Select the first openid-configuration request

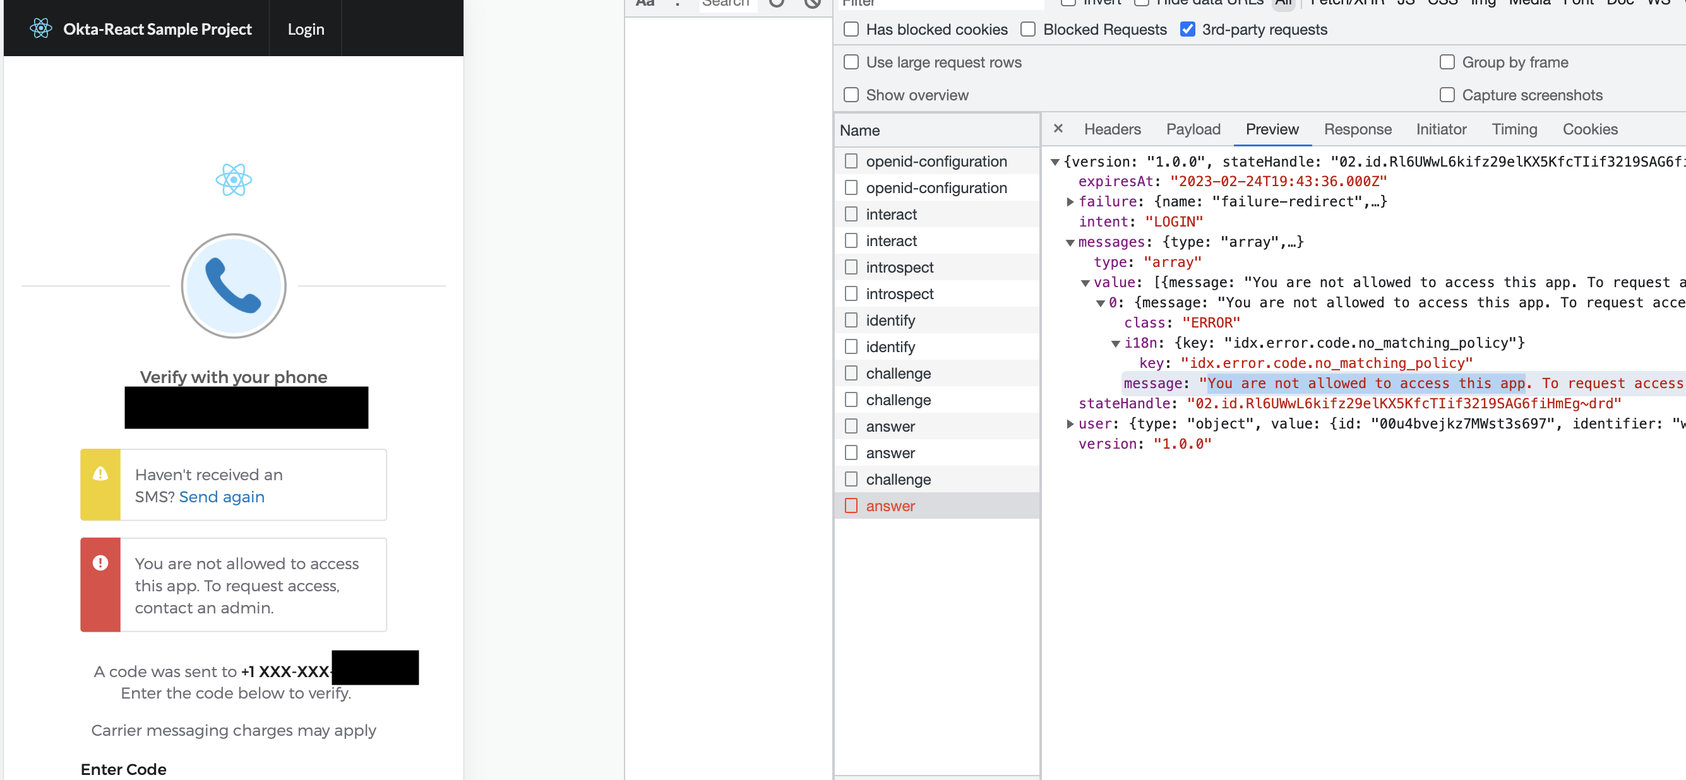click(936, 161)
